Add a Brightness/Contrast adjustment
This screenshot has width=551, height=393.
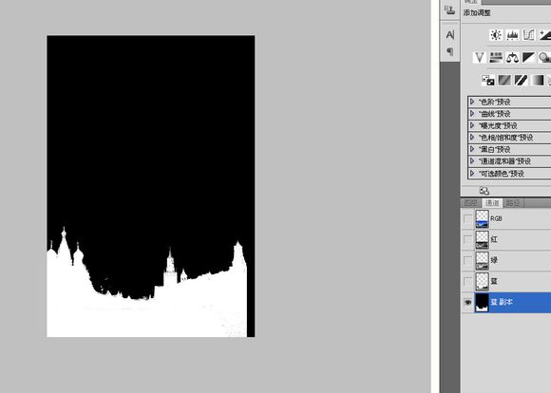[496, 35]
